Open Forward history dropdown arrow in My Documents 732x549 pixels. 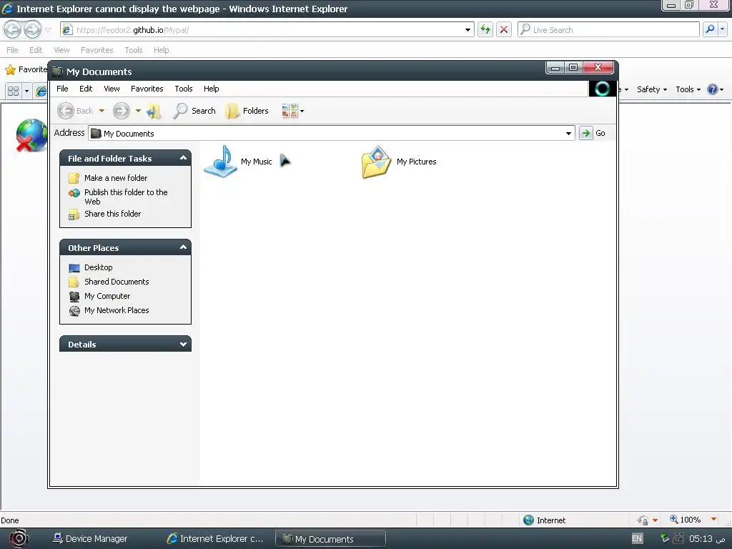(138, 111)
